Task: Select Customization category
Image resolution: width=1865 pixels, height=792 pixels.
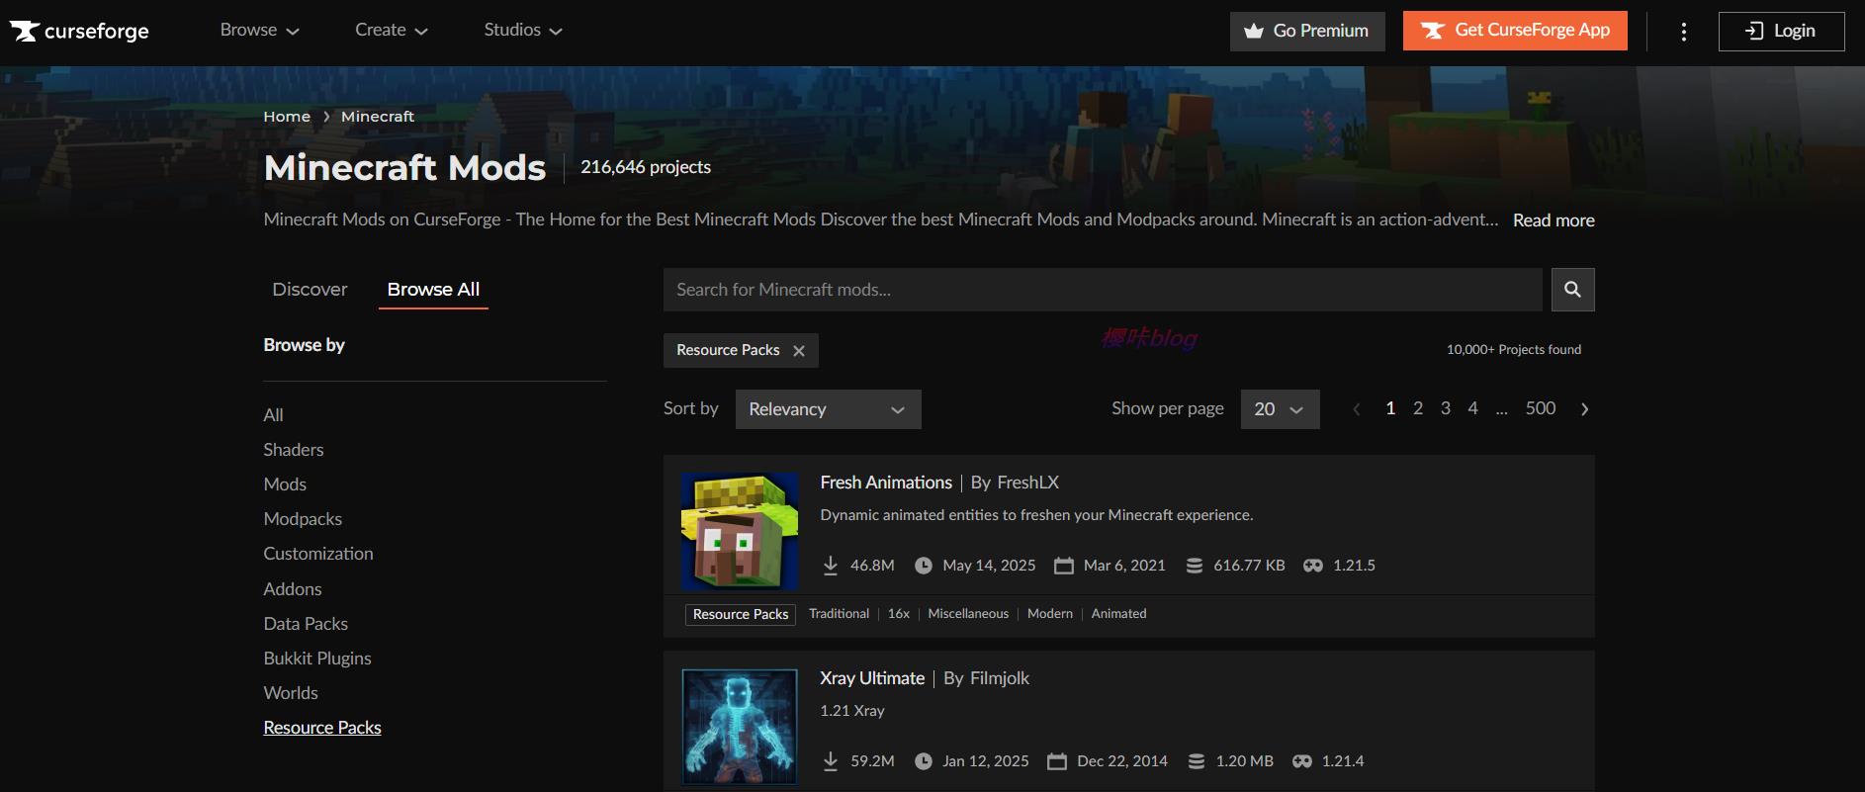Action: click(x=318, y=554)
